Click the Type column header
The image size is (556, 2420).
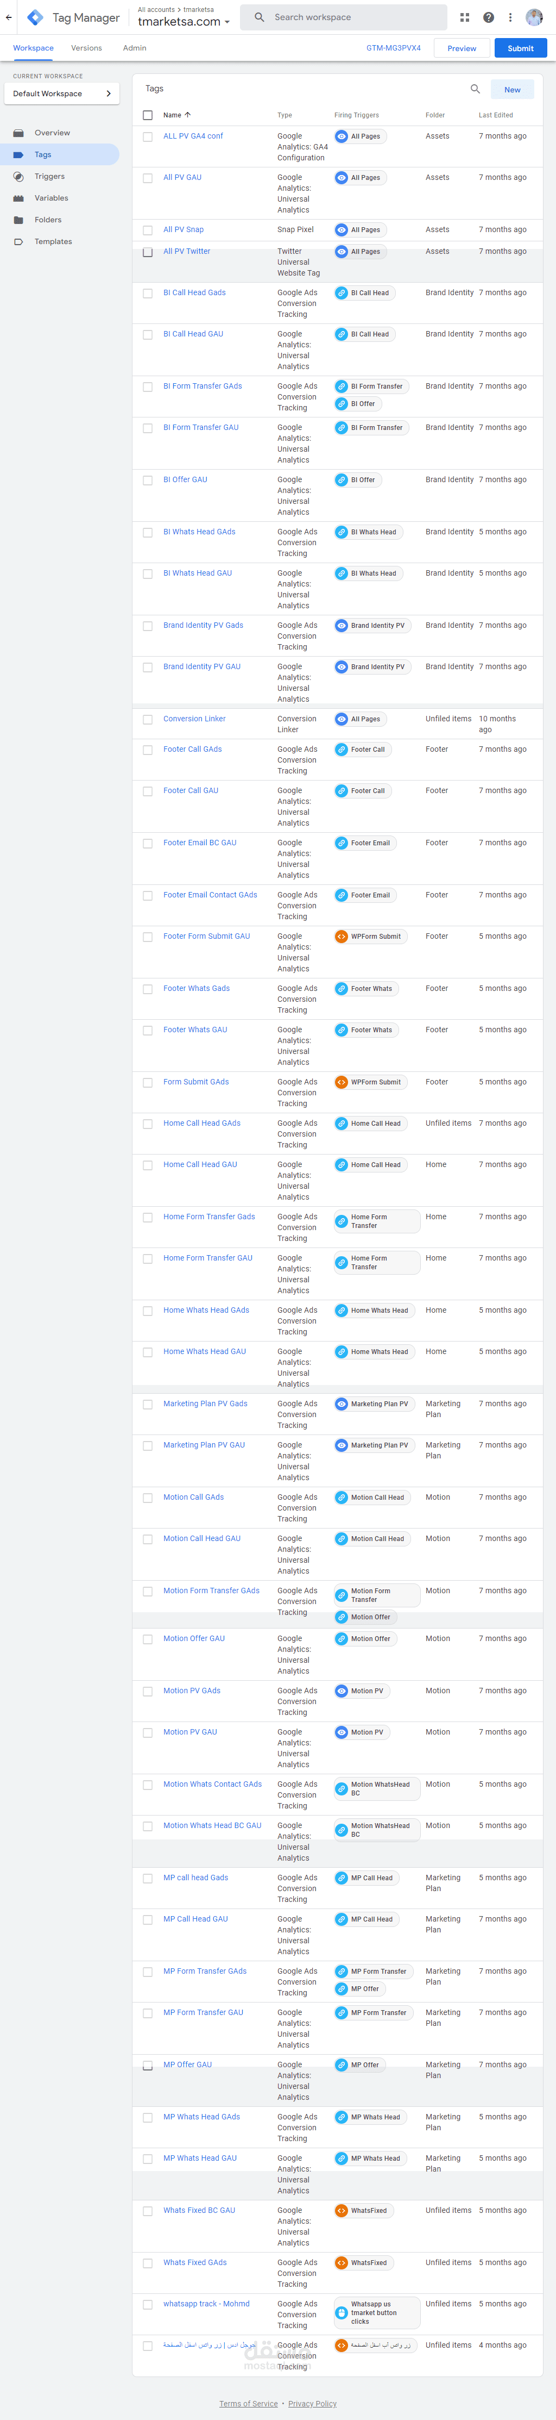coord(284,116)
